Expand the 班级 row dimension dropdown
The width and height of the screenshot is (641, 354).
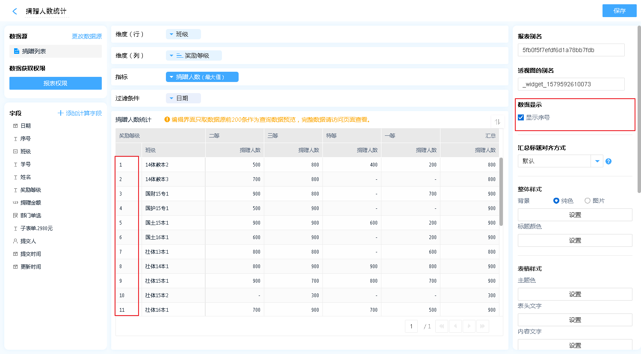(171, 34)
